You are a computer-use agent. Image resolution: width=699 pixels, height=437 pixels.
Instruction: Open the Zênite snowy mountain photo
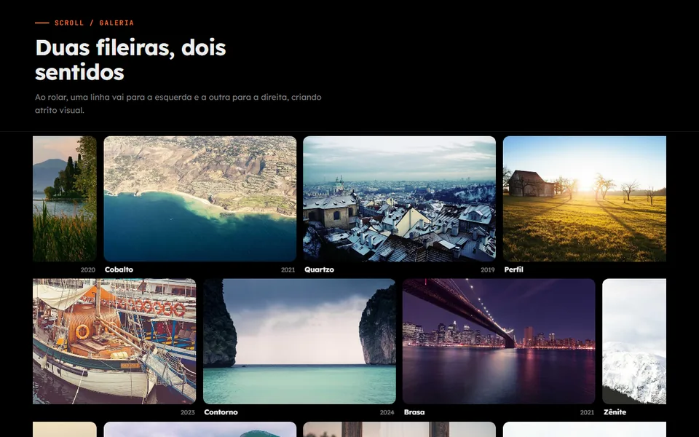click(x=634, y=342)
